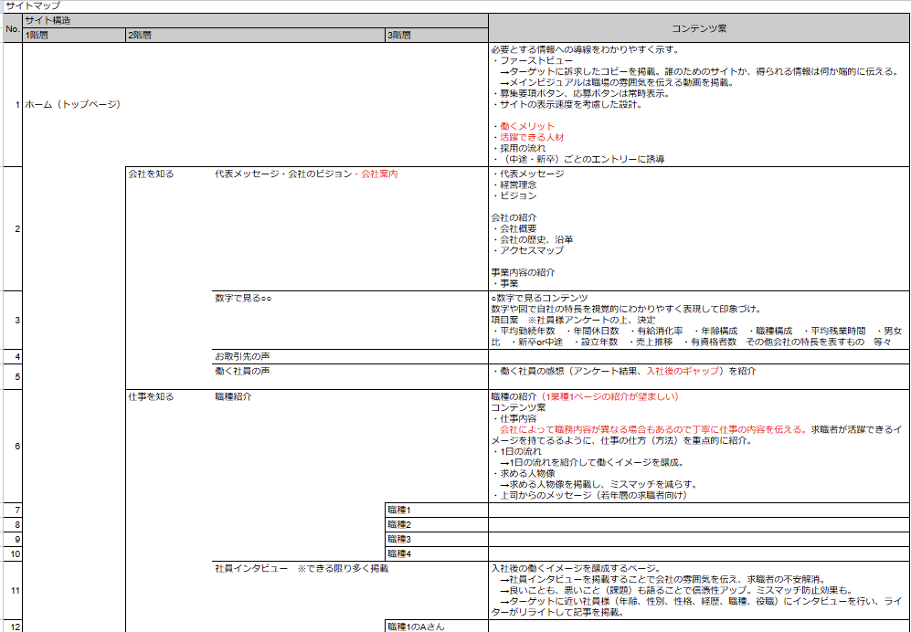Click the empty content cell beside 職種1
The image size is (911, 632).
click(700, 510)
